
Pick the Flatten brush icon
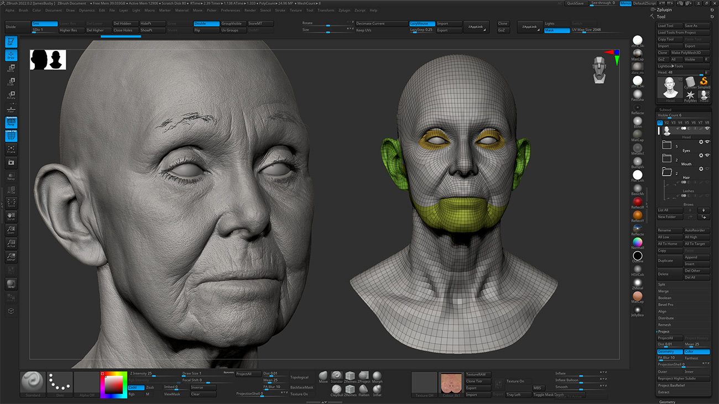click(x=364, y=391)
